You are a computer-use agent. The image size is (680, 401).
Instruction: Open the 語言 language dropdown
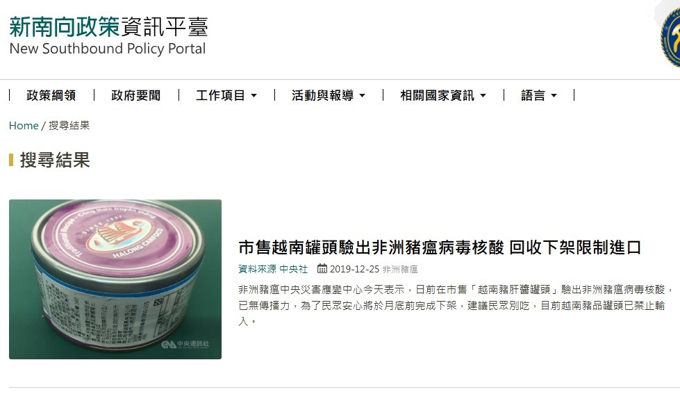[539, 95]
